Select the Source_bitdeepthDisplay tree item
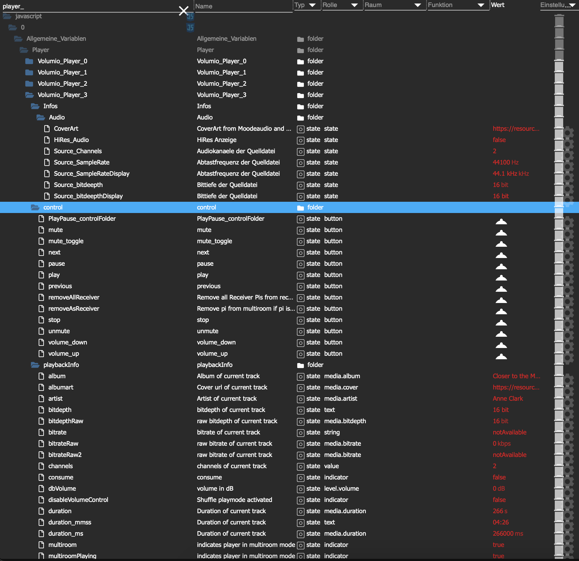This screenshot has width=579, height=561. pos(88,196)
